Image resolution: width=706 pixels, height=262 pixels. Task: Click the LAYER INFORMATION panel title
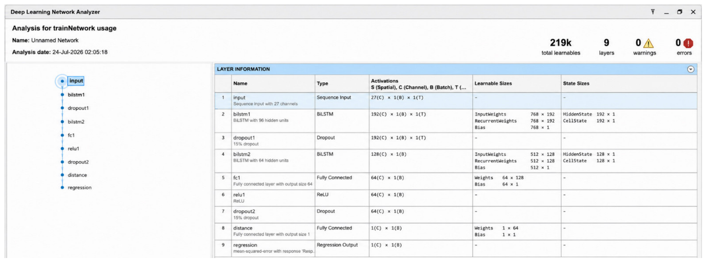click(x=243, y=69)
